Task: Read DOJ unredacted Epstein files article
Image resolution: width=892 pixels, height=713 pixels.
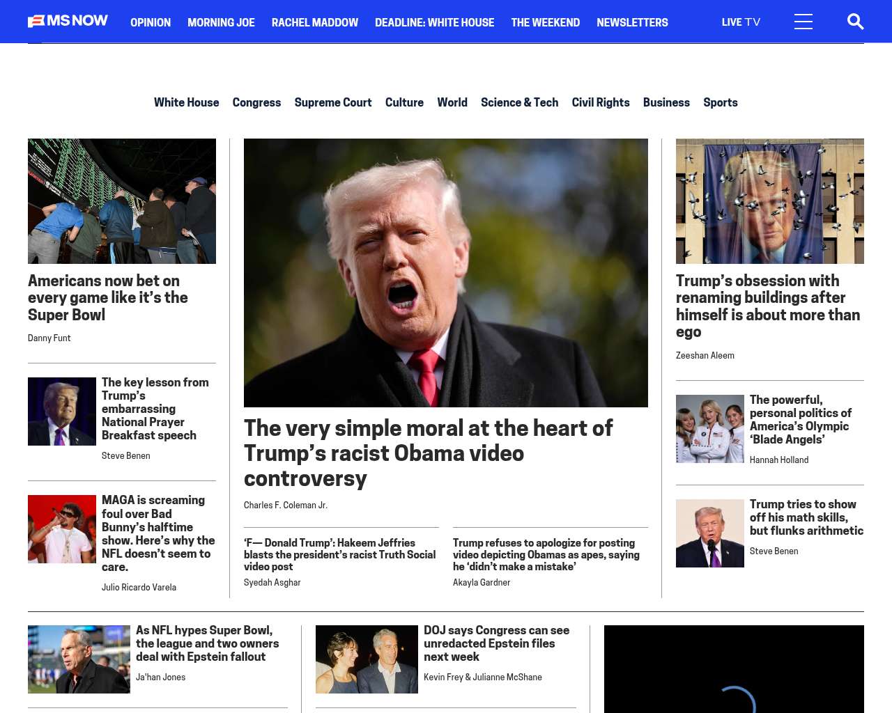Action: pyautogui.click(x=497, y=643)
